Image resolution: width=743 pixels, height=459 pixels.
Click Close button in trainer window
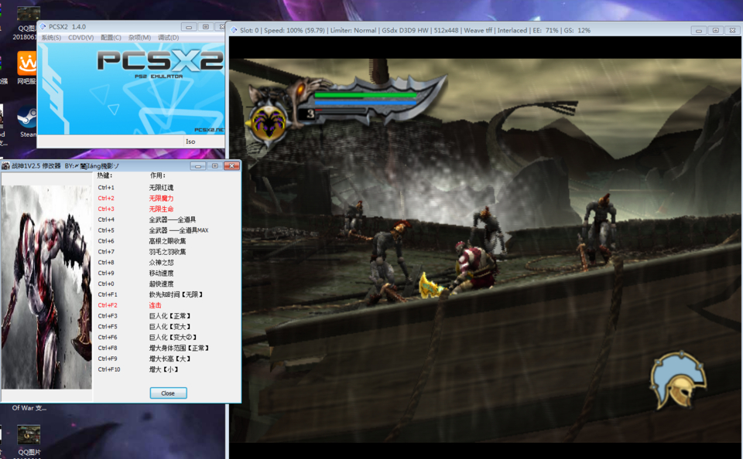(x=168, y=393)
